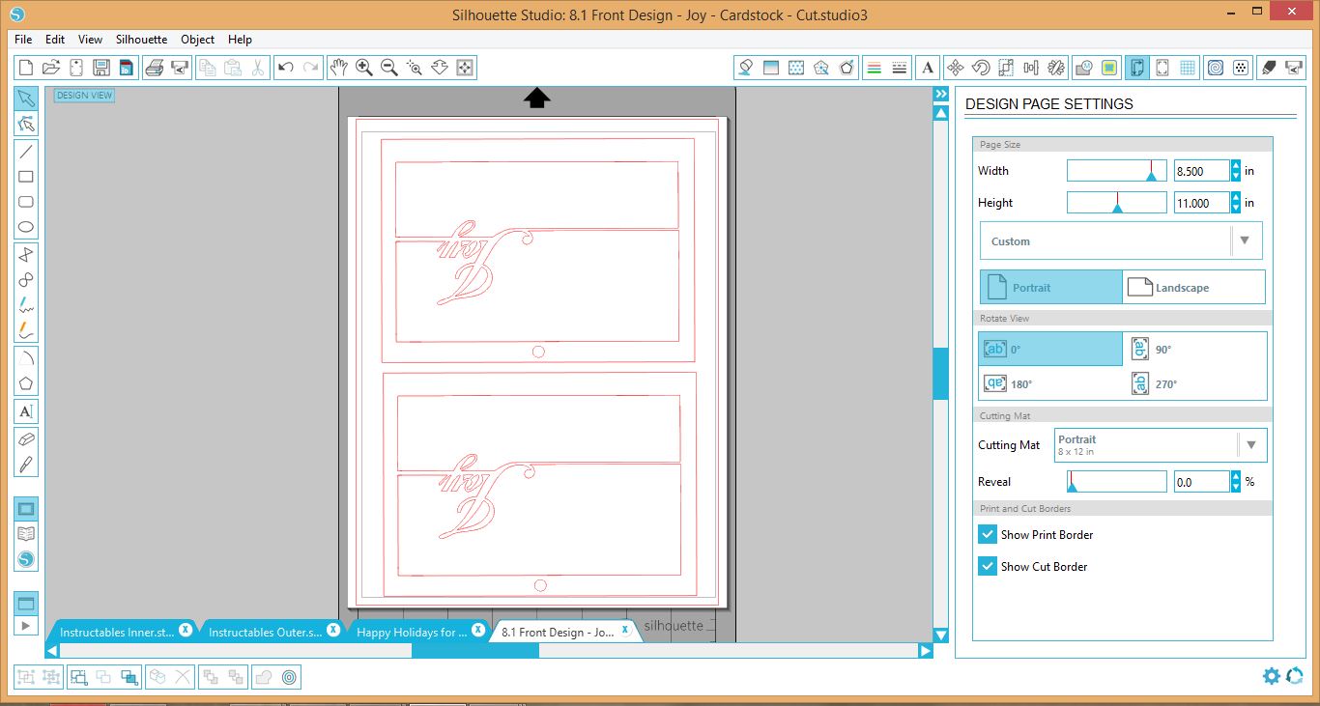Open the Library book icon
The width and height of the screenshot is (1320, 706).
(x=26, y=534)
